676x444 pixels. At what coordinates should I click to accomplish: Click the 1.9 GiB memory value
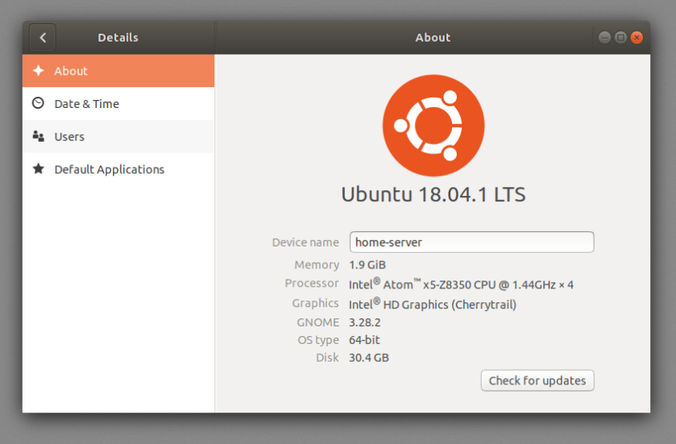(367, 265)
